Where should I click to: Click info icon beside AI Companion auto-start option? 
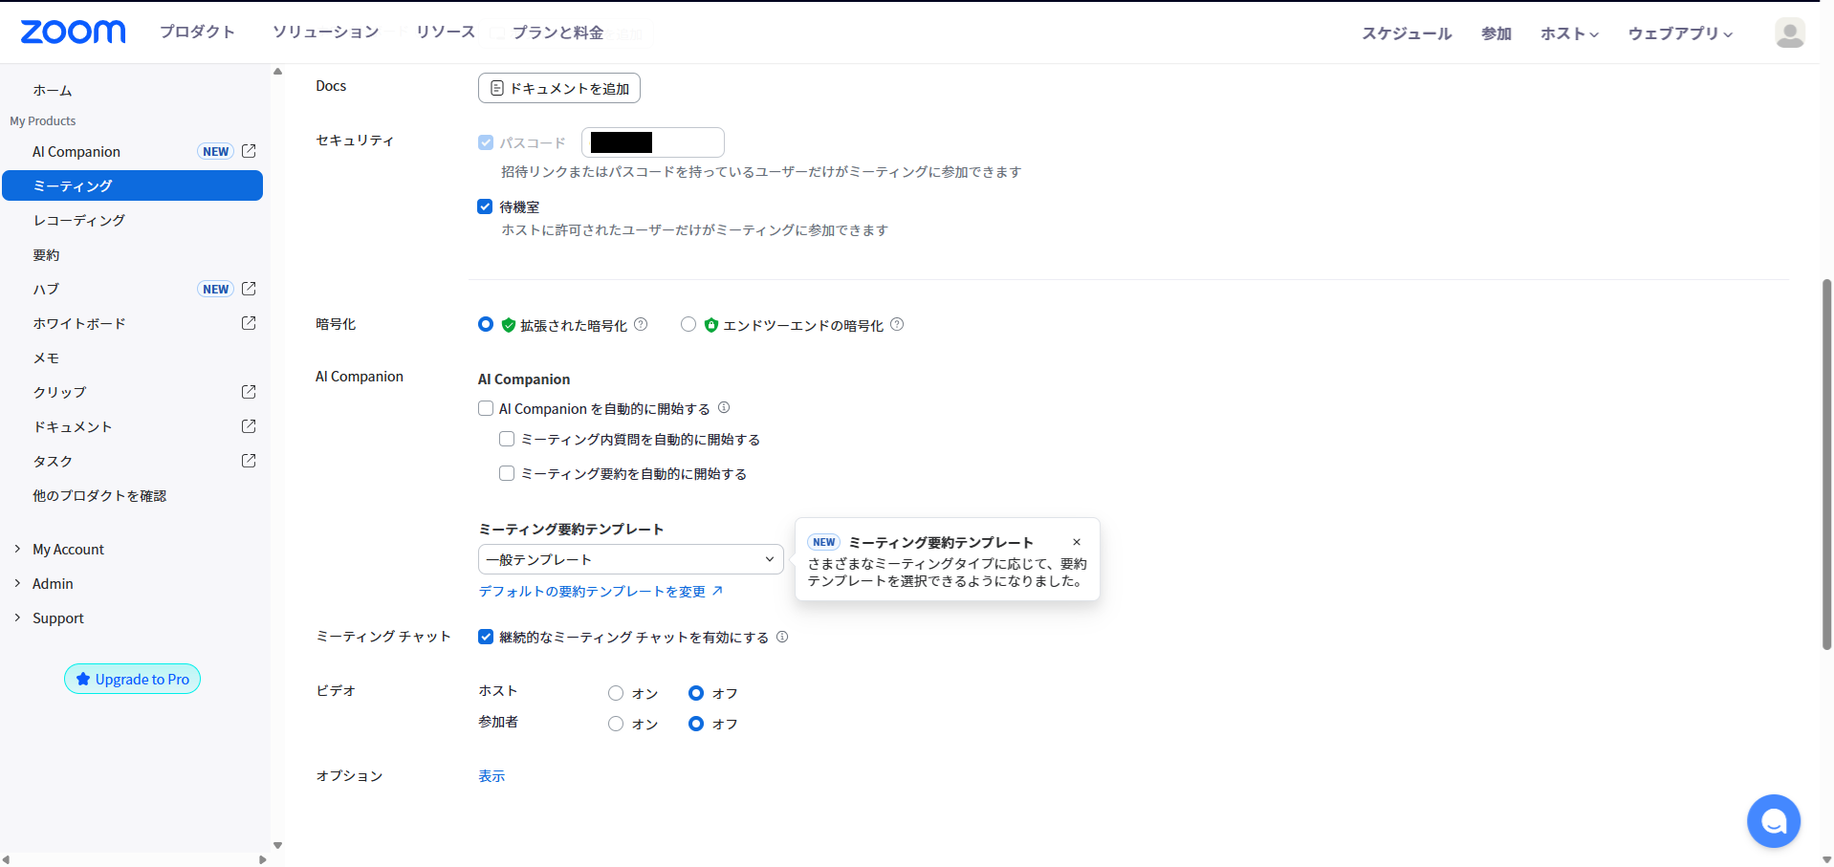tap(724, 407)
